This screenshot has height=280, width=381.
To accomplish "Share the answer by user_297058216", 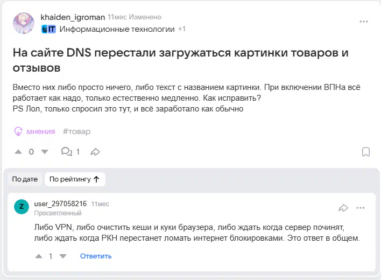I will coord(343,208).
